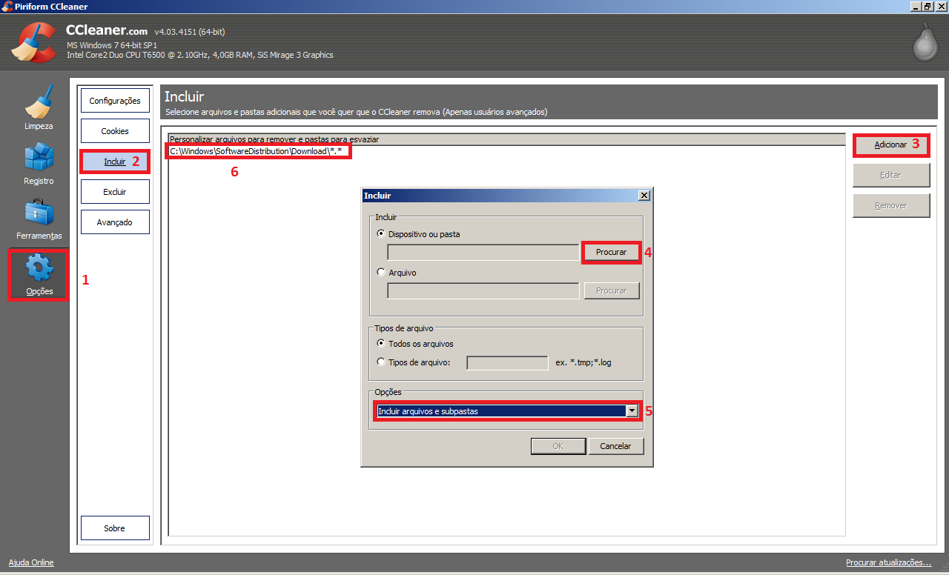Open the Excluir options tab

coord(115,192)
